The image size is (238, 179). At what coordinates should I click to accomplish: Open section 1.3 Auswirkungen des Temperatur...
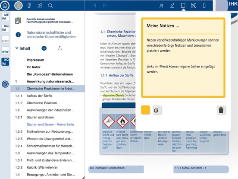48,153
